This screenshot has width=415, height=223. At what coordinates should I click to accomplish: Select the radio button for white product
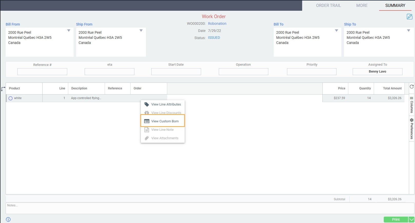coord(11,98)
